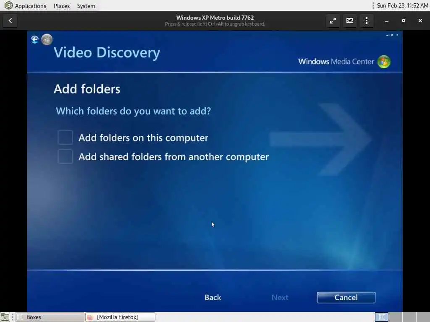Image resolution: width=430 pixels, height=322 pixels.
Task: Click the 'Add folders on this computer' label
Action: tap(144, 138)
